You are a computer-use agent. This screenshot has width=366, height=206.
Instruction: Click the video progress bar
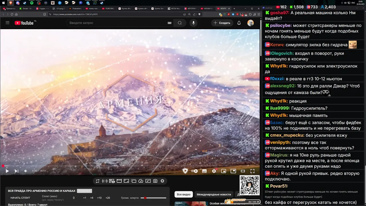130,166
